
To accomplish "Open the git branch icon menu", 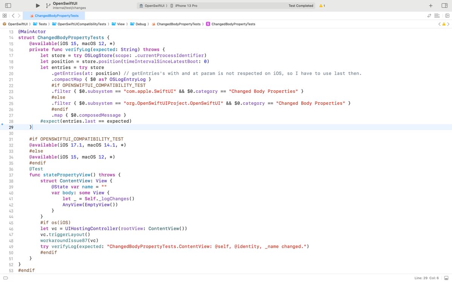I will click(48, 6).
